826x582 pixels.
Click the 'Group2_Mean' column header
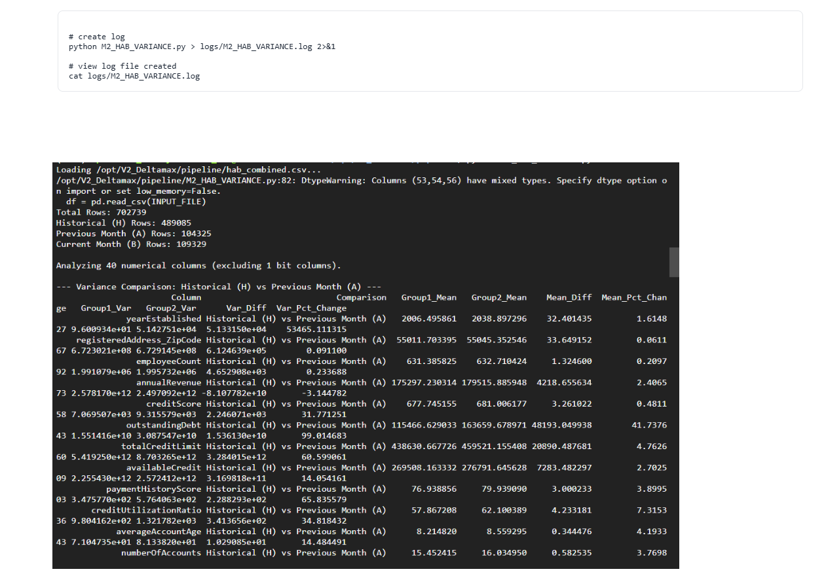click(498, 297)
